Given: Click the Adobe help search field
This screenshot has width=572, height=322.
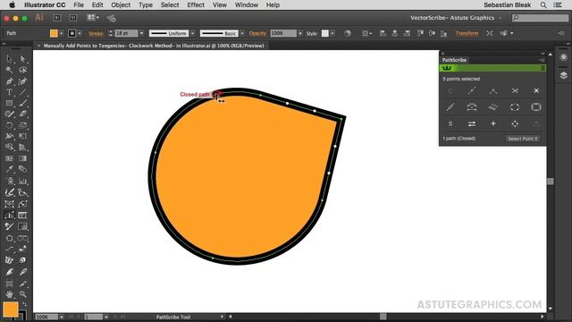Looking at the screenshot, I should (x=540, y=18).
